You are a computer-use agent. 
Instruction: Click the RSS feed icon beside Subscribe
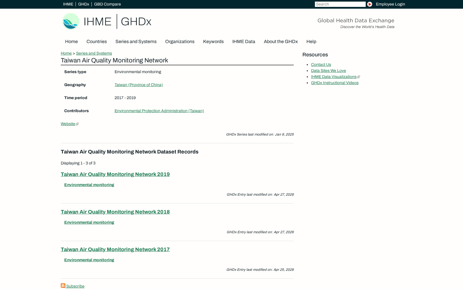(x=63, y=286)
